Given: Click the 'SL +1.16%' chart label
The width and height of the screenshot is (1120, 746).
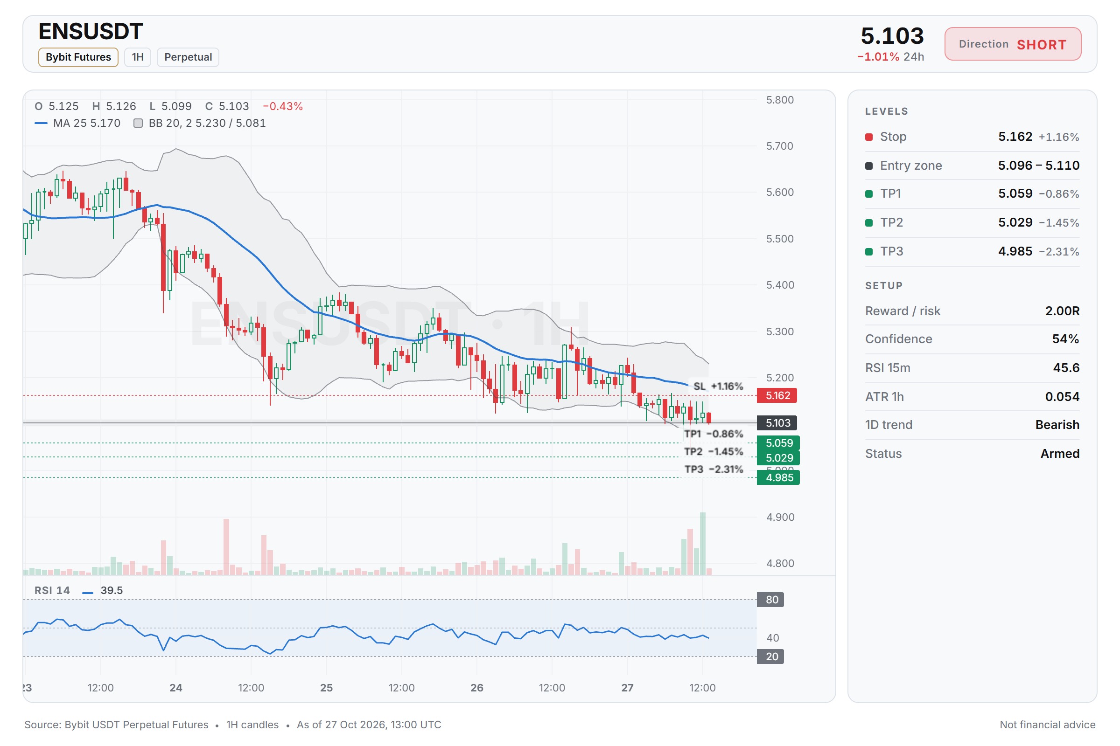Looking at the screenshot, I should pyautogui.click(x=718, y=387).
